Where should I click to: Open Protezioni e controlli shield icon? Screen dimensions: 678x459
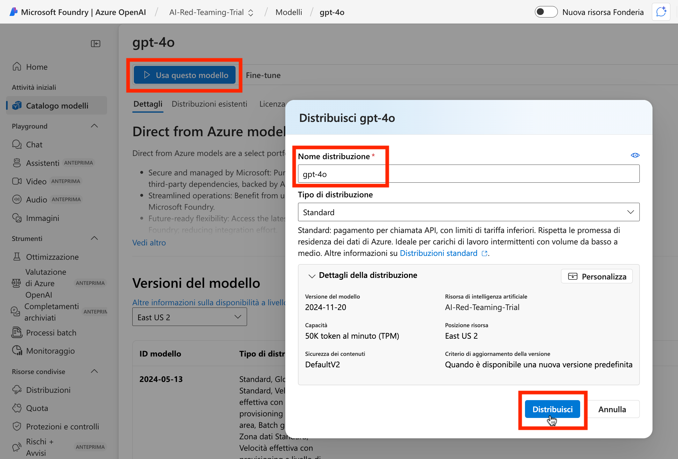tap(17, 426)
